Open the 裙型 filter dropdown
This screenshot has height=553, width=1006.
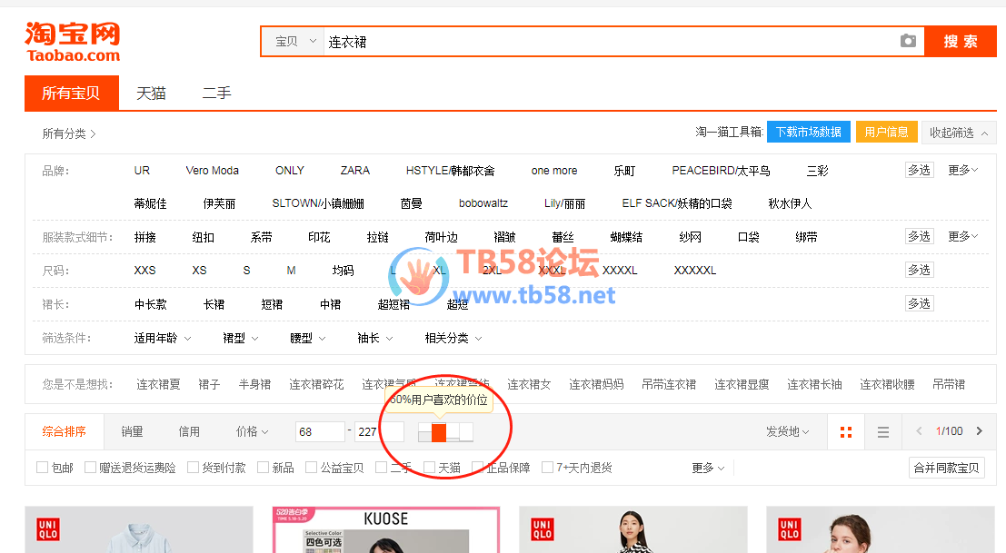241,338
